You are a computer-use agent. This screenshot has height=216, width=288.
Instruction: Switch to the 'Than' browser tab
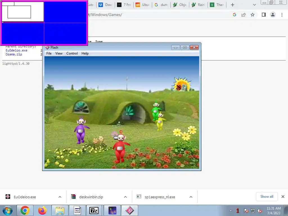coord(217,5)
